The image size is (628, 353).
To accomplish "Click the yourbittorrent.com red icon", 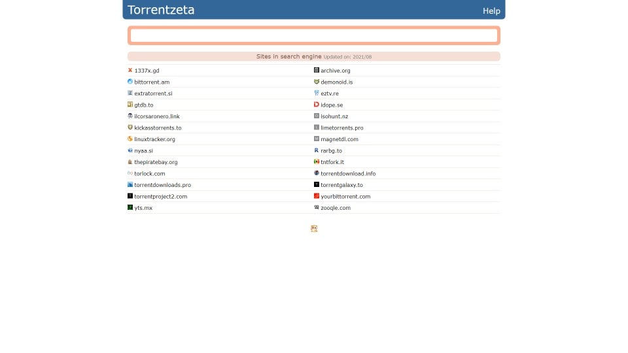I will pos(317,196).
